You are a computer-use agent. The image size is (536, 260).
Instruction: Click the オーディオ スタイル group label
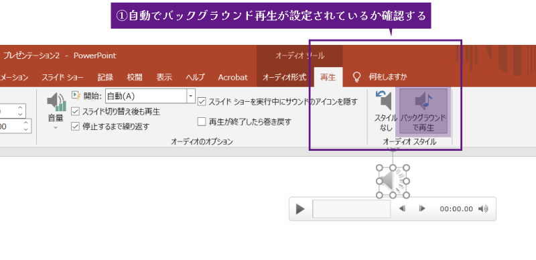tap(409, 141)
